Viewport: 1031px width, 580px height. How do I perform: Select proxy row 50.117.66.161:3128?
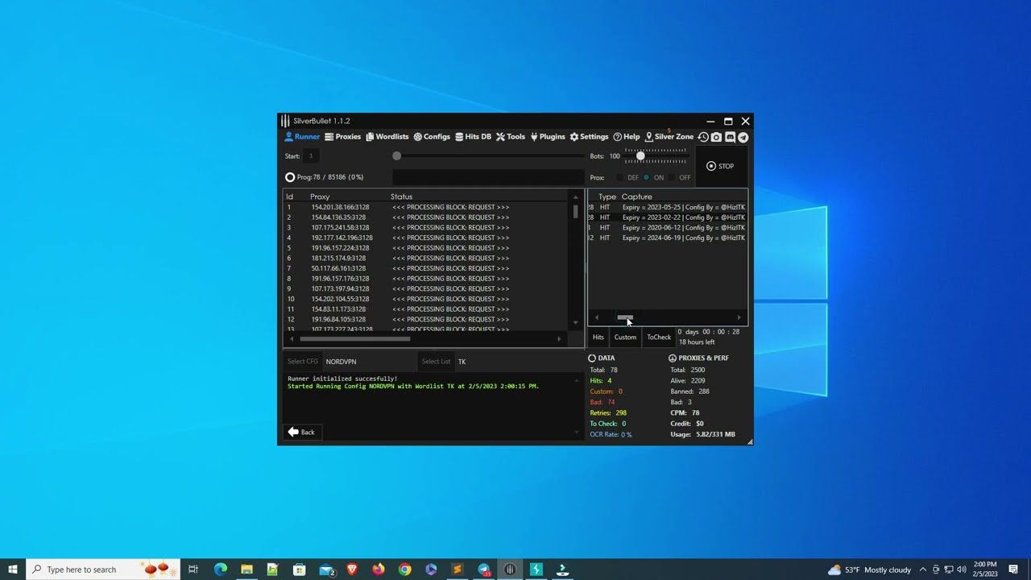427,268
